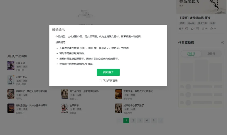Click the comment bubble icon showing 46
The image size is (227, 135).
pos(203,29)
